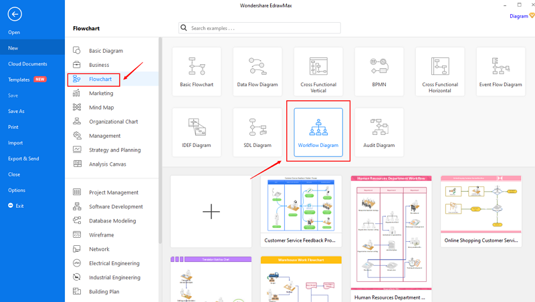Open the Warehouse Work Flowchart template
The width and height of the screenshot is (535, 302).
(x=301, y=279)
